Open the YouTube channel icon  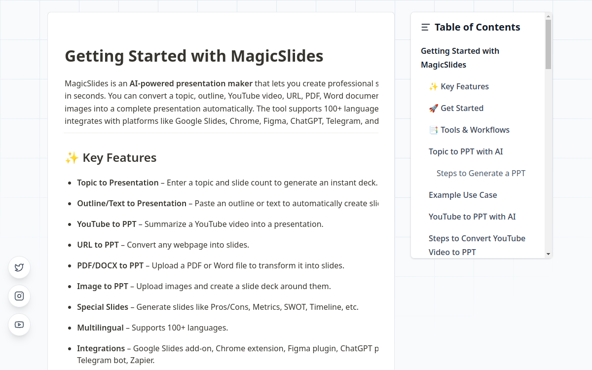19,325
